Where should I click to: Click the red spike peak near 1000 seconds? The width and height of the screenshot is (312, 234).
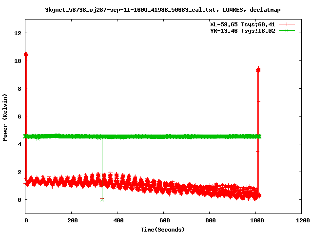pyautogui.click(x=258, y=70)
